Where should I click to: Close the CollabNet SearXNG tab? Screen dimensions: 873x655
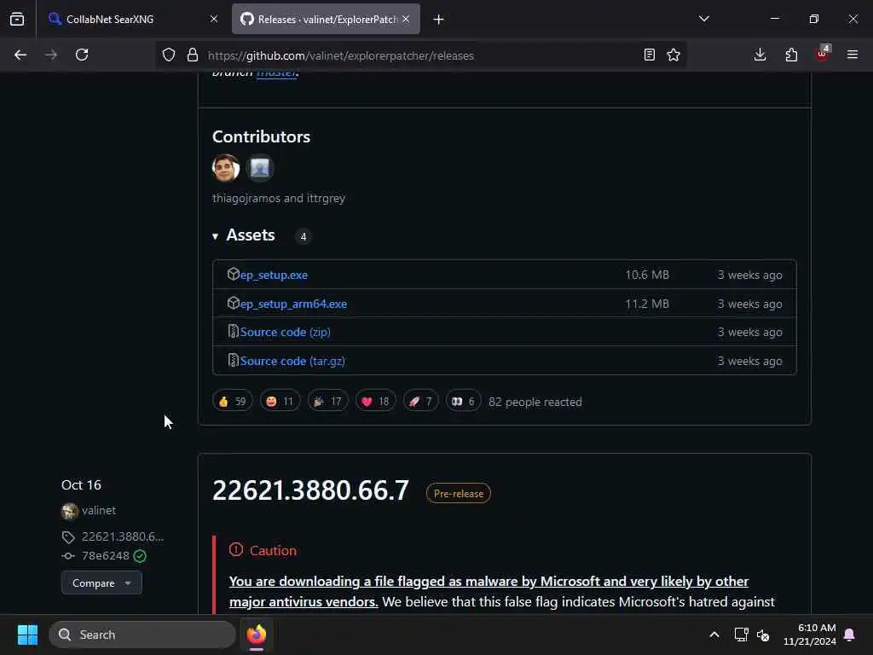[214, 20]
